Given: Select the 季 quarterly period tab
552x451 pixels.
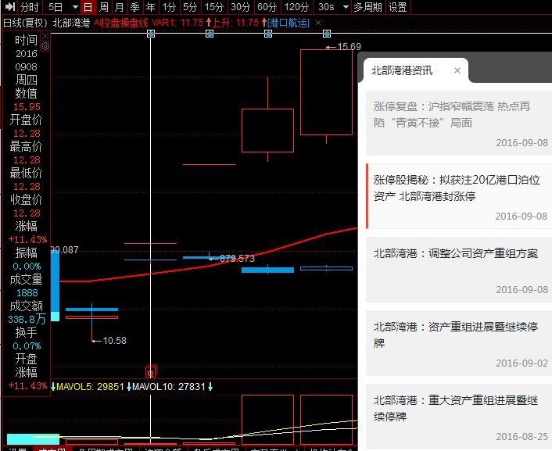Looking at the screenshot, I should [x=134, y=7].
